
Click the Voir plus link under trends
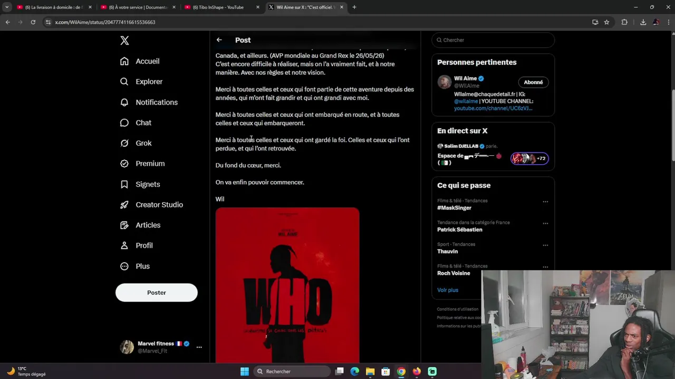click(x=448, y=290)
